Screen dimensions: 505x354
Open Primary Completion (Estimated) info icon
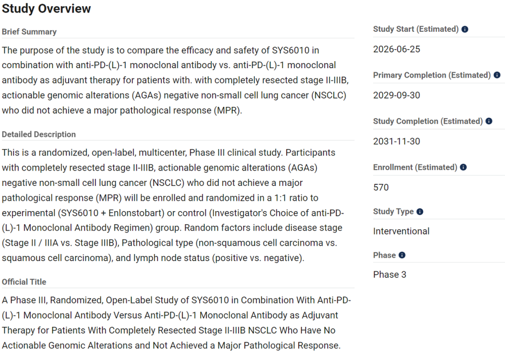[x=497, y=75]
